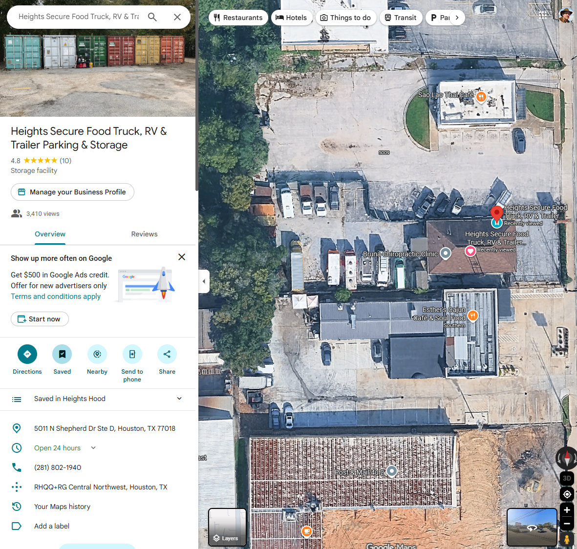The image size is (577, 549).
Task: Click the compass rotate control
Action: (x=567, y=458)
